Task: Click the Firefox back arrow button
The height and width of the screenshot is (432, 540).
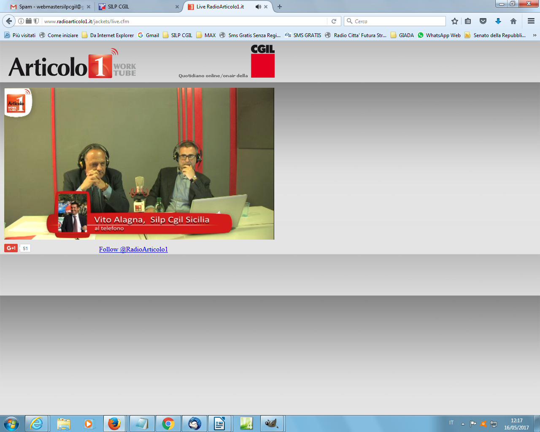Action: (x=9, y=21)
